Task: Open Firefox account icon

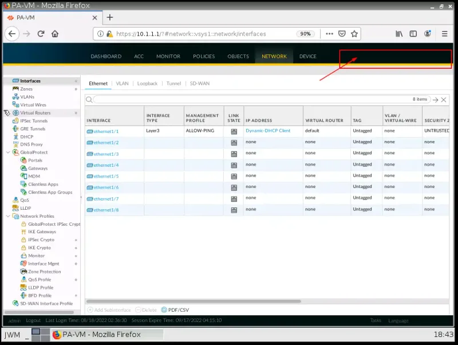Action: pos(427,34)
